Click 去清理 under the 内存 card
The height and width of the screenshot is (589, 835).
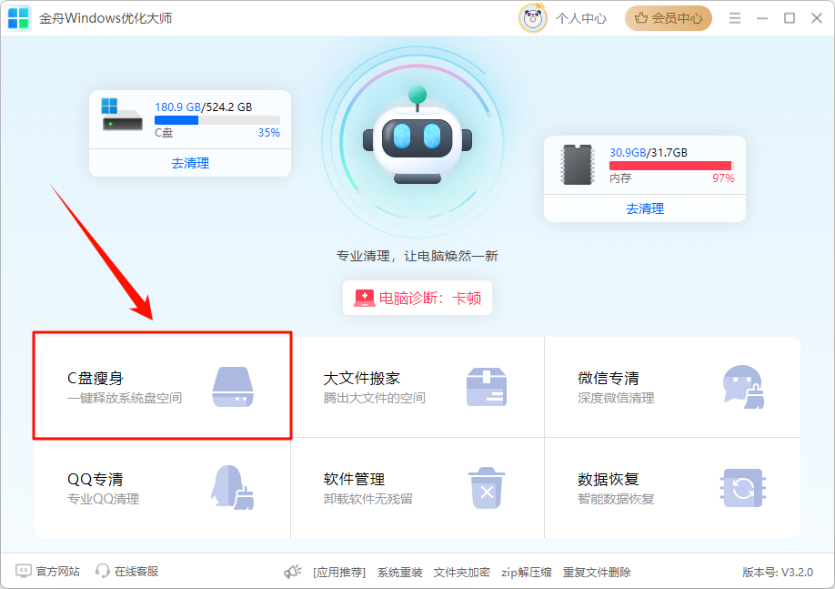pos(645,208)
